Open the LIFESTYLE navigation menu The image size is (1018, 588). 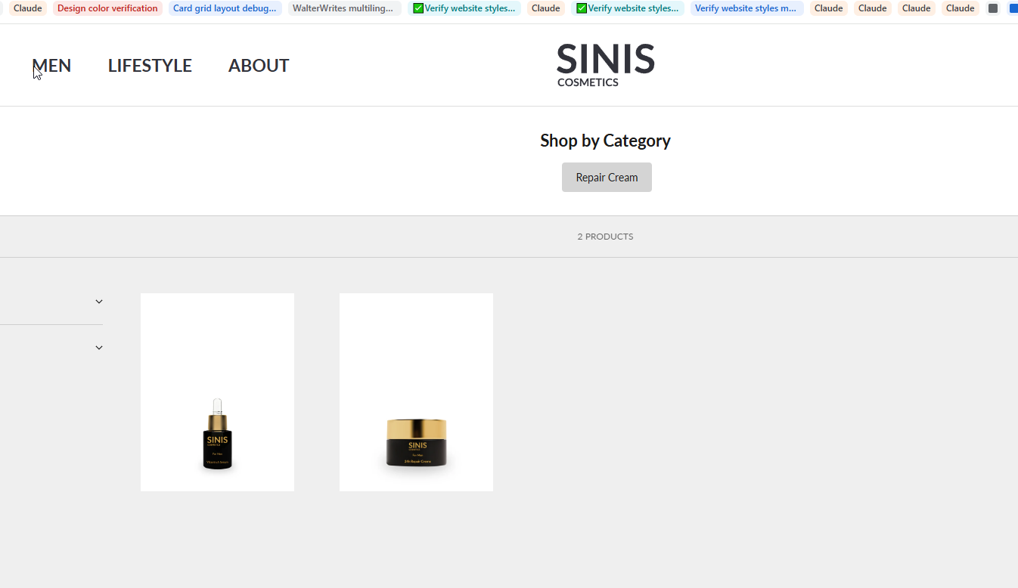[150, 66]
